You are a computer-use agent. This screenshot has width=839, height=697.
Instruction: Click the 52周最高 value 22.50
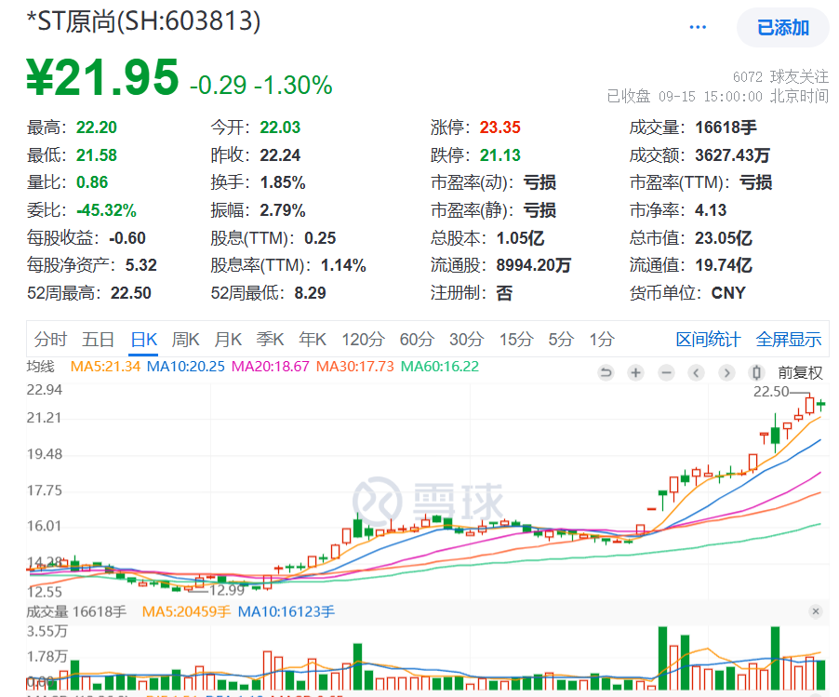point(131,293)
